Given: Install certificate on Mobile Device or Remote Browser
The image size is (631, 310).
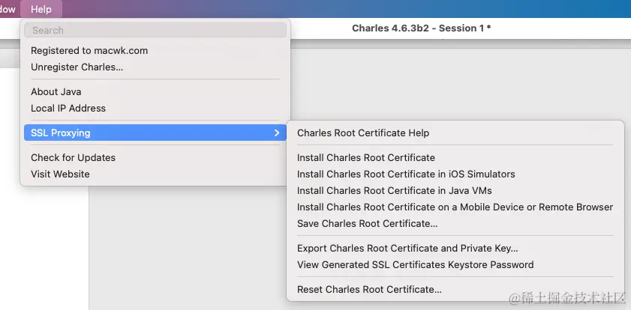Looking at the screenshot, I should tap(455, 207).
